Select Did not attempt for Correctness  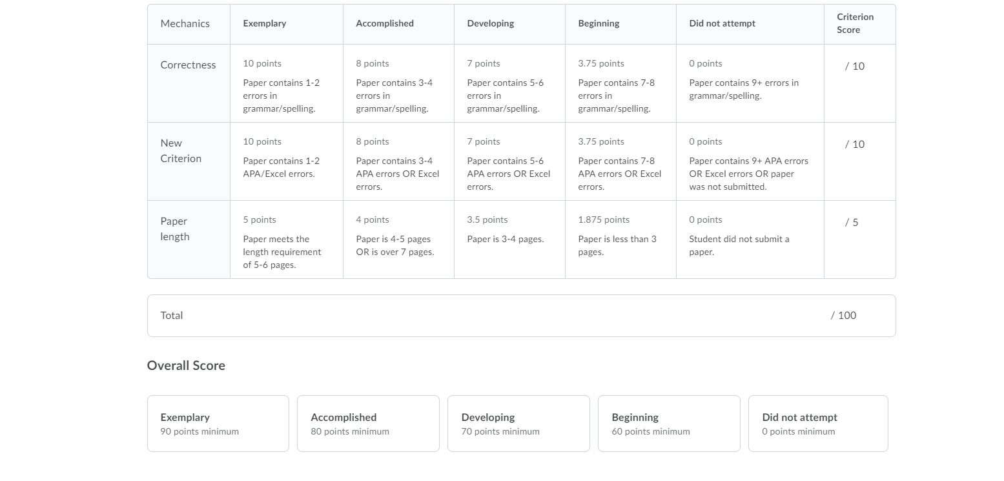[x=750, y=83]
